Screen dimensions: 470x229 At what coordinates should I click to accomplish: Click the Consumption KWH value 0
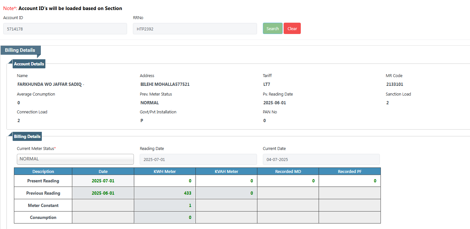[x=165, y=217]
